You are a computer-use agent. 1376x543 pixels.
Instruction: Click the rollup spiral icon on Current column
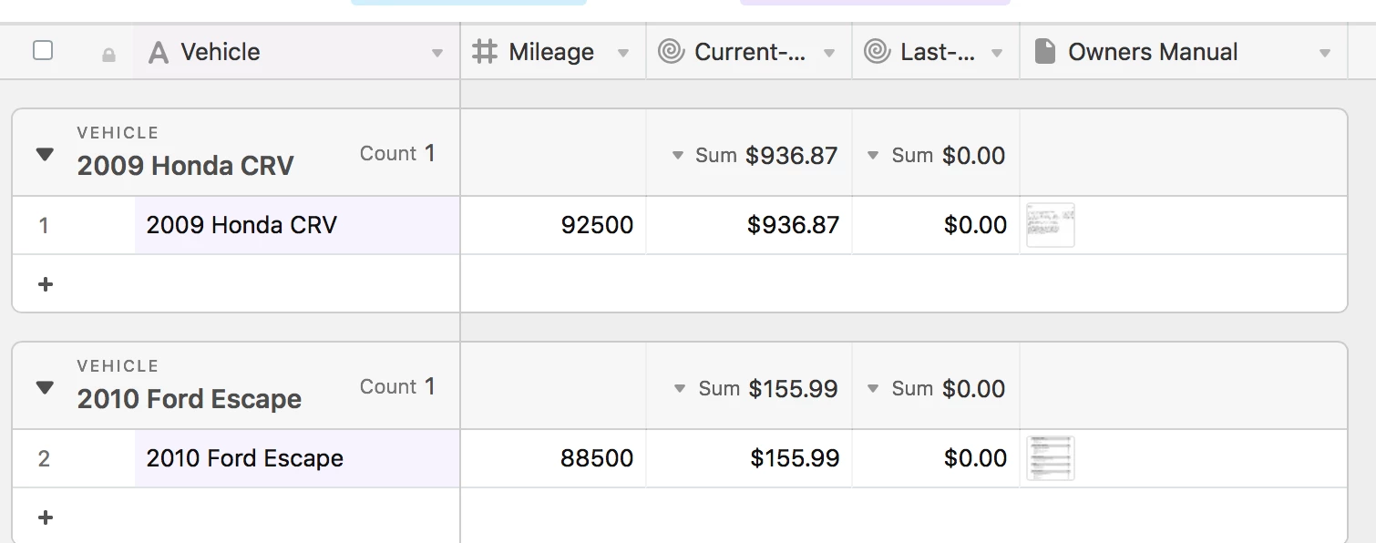[x=671, y=52]
